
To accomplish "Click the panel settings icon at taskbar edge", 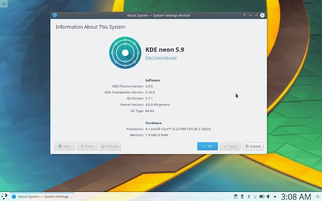I will (x=317, y=196).
